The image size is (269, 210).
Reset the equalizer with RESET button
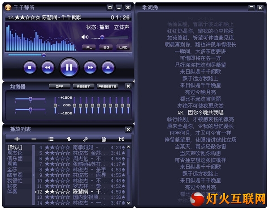[x=83, y=86]
